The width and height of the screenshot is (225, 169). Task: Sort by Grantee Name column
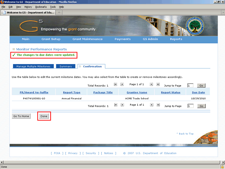point(137,92)
